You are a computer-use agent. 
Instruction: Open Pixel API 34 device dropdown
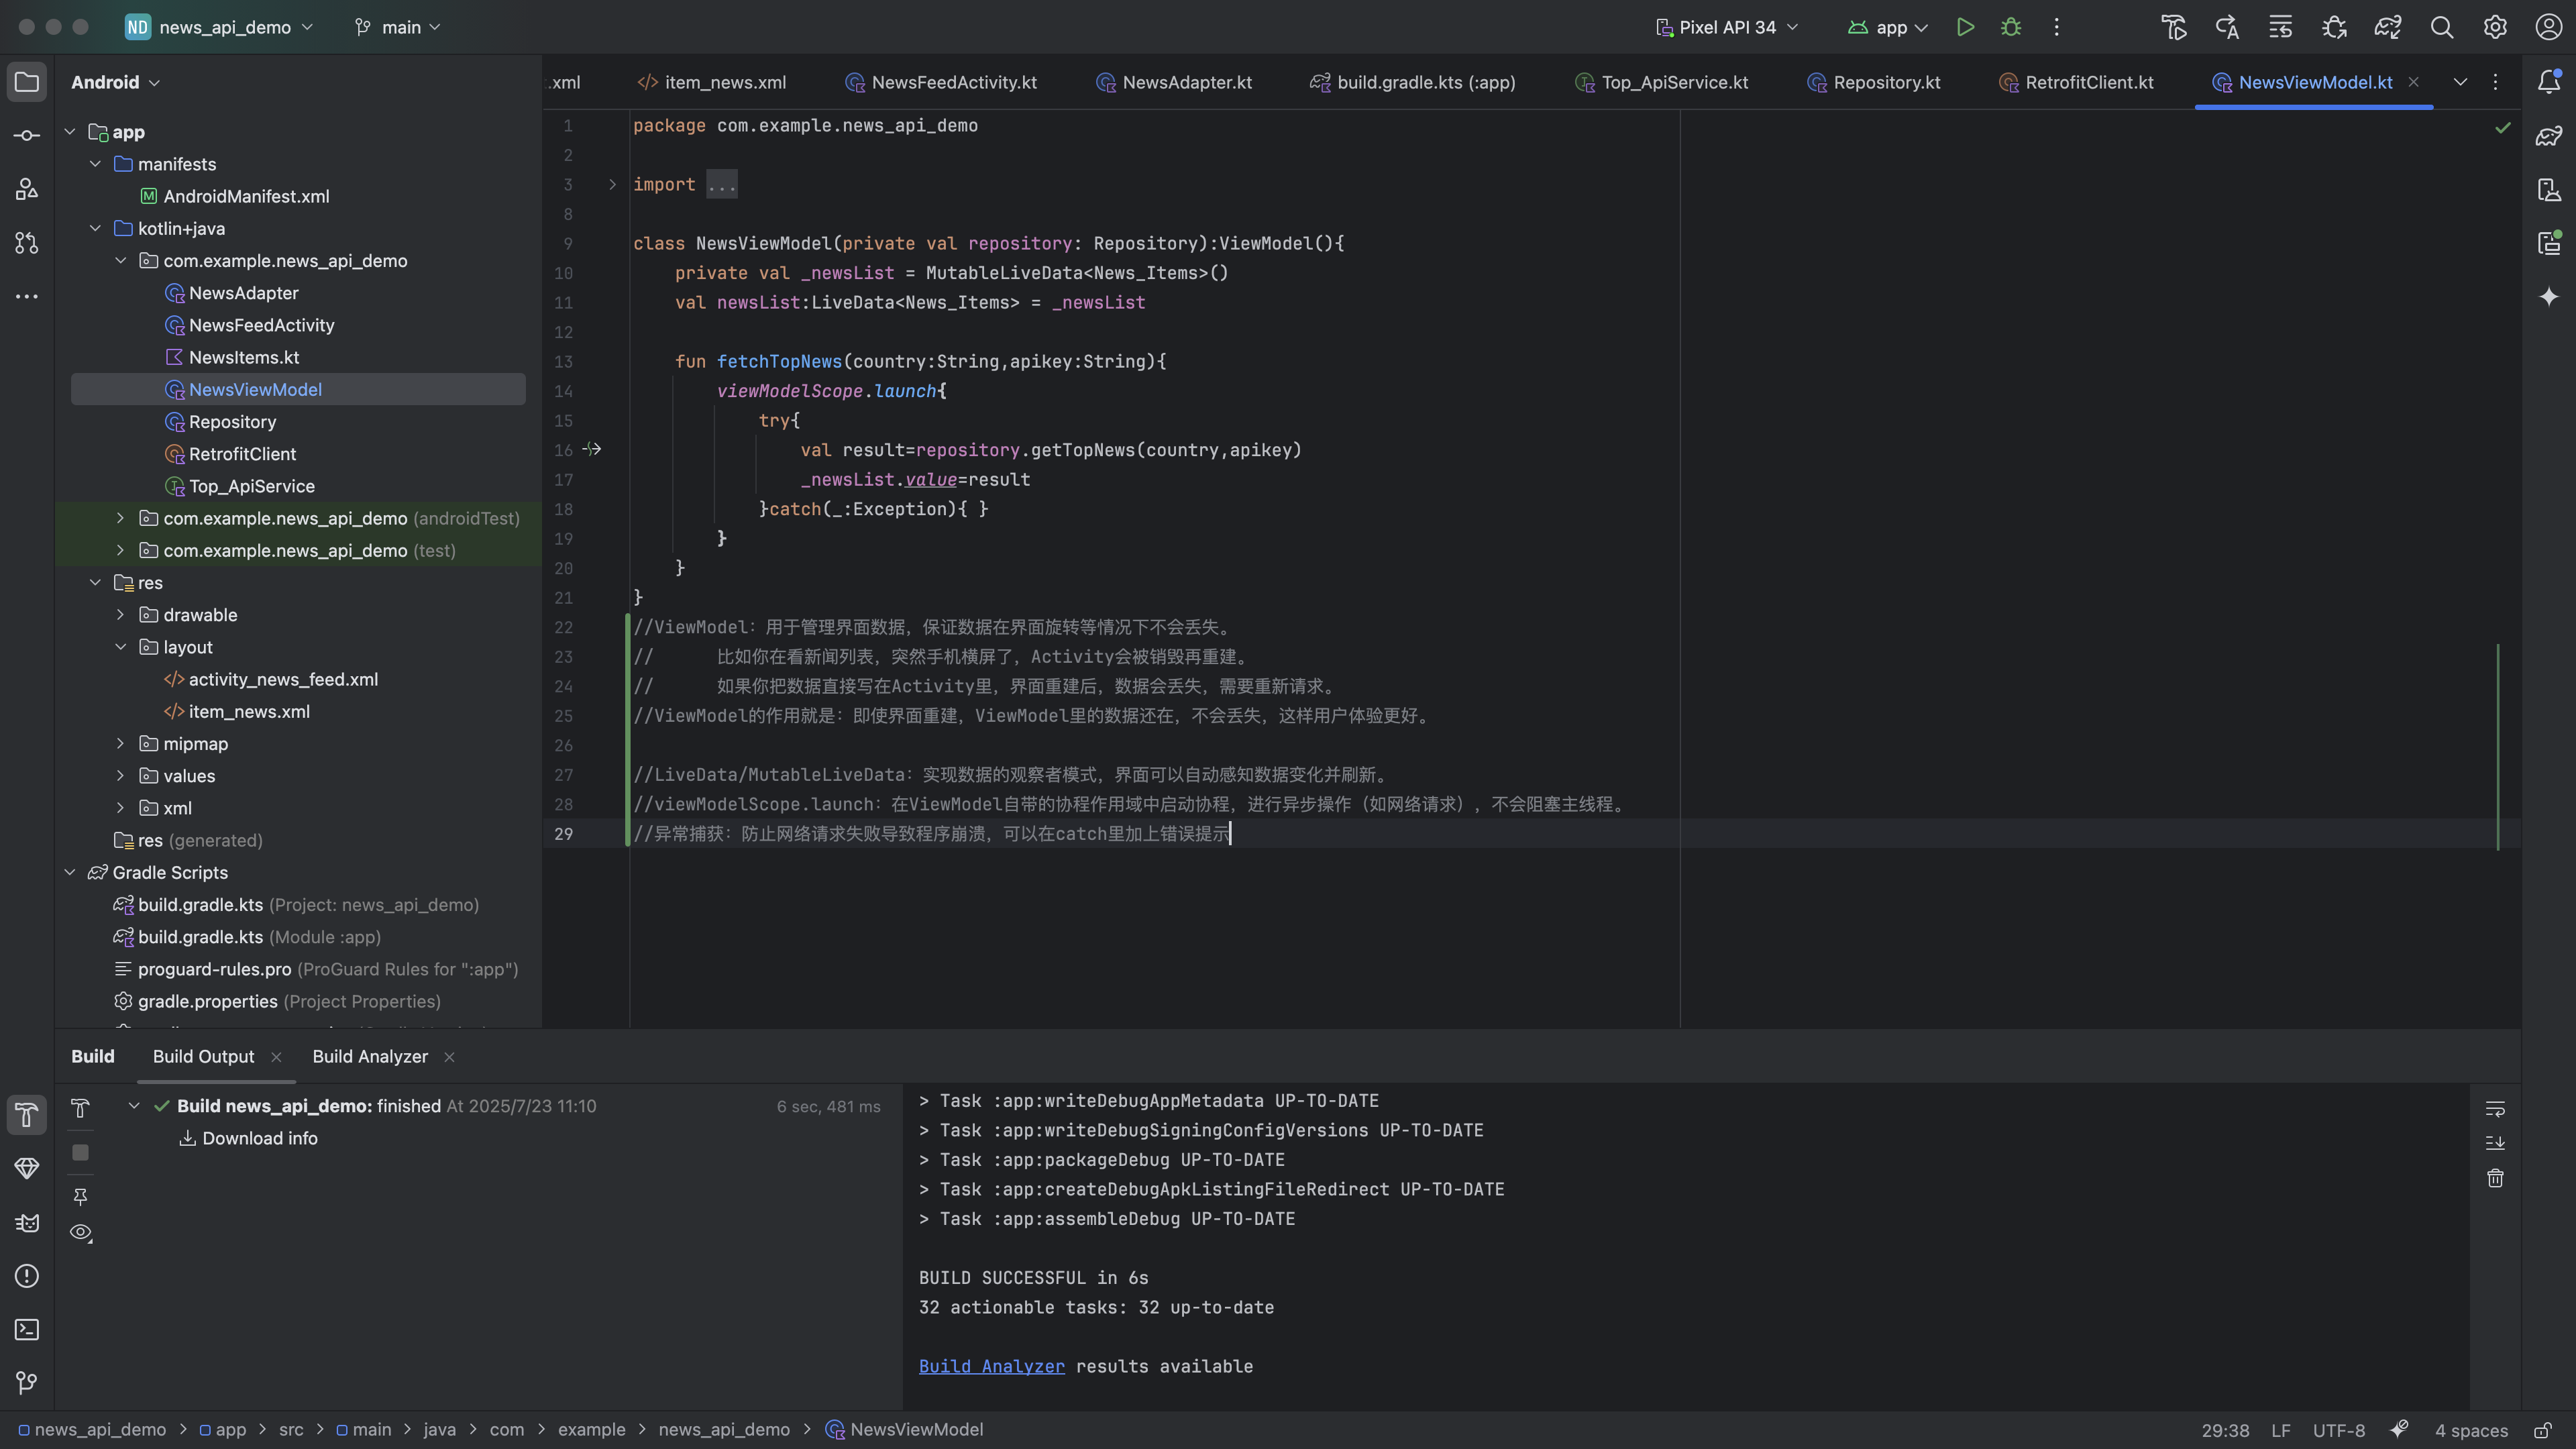coord(1727,27)
